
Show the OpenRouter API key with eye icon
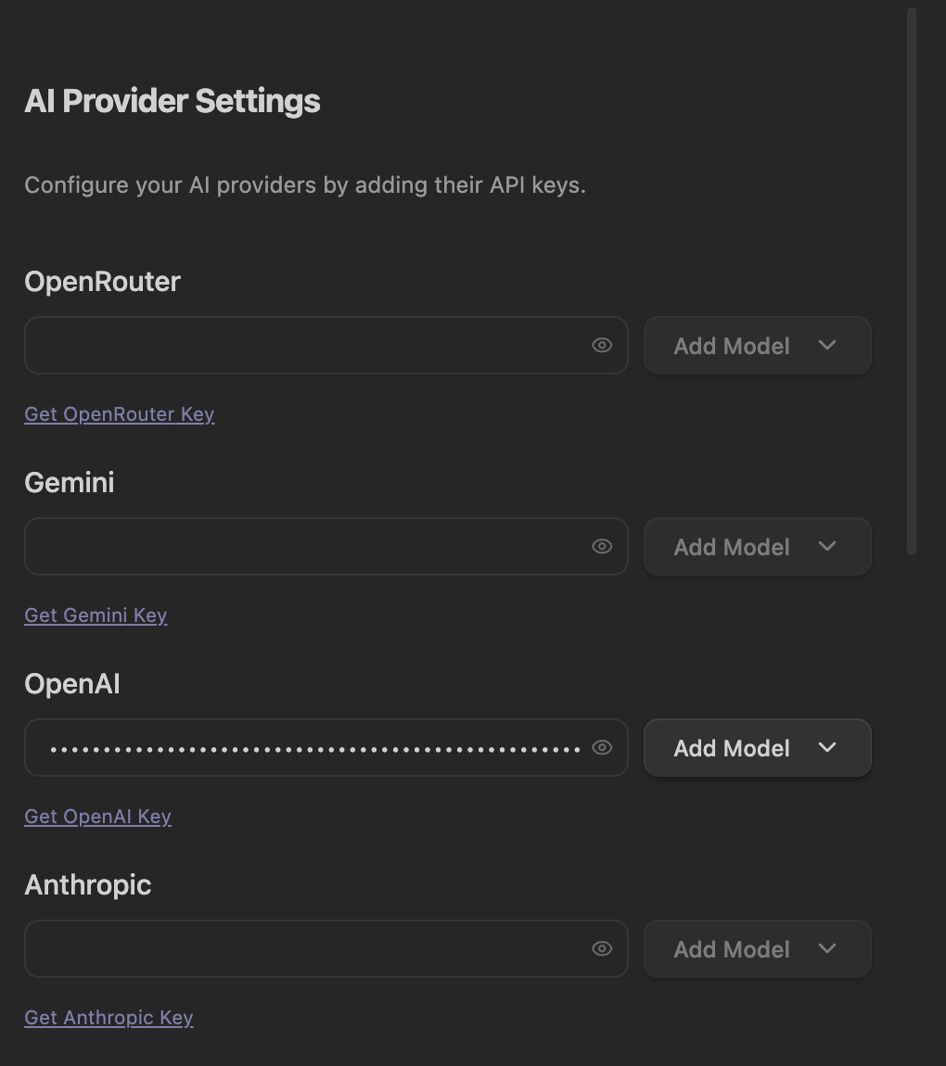(x=602, y=346)
